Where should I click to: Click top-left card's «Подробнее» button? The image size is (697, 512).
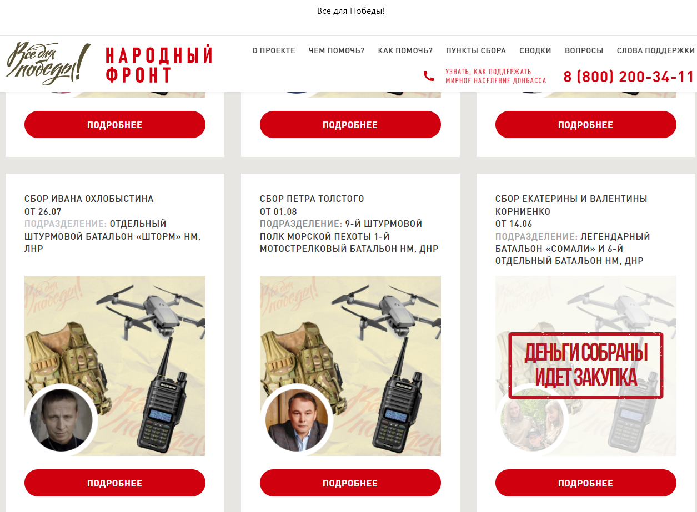(x=115, y=125)
